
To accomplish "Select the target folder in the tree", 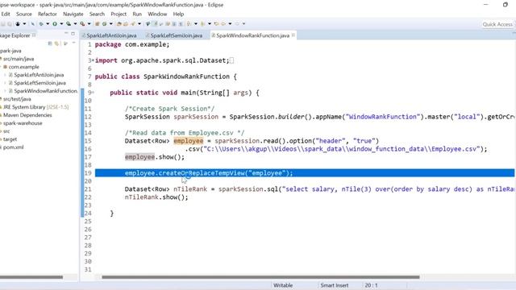I will (x=10, y=139).
